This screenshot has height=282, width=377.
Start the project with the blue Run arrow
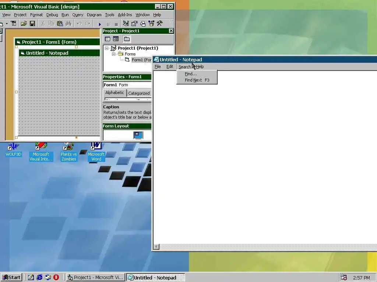click(x=99, y=24)
